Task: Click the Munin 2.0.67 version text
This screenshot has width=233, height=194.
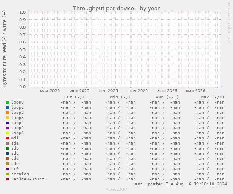Action: pyautogui.click(x=116, y=189)
